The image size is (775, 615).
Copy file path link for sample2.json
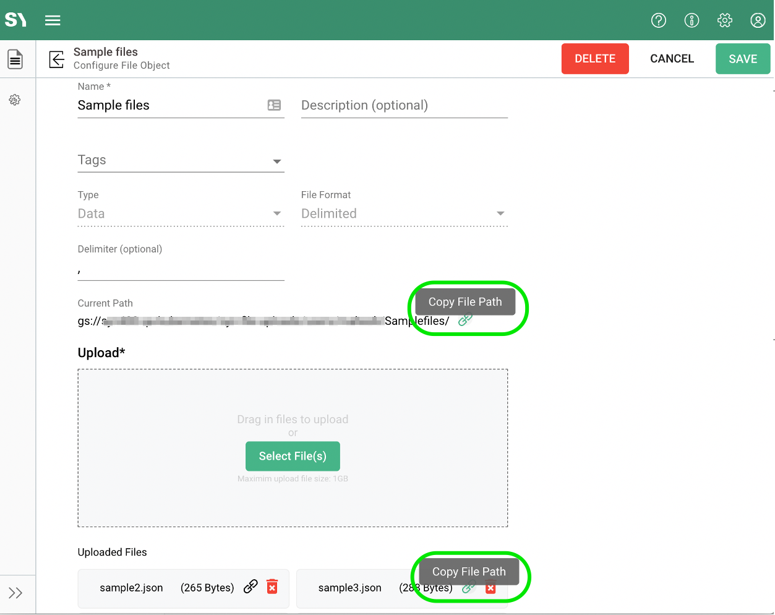(250, 587)
